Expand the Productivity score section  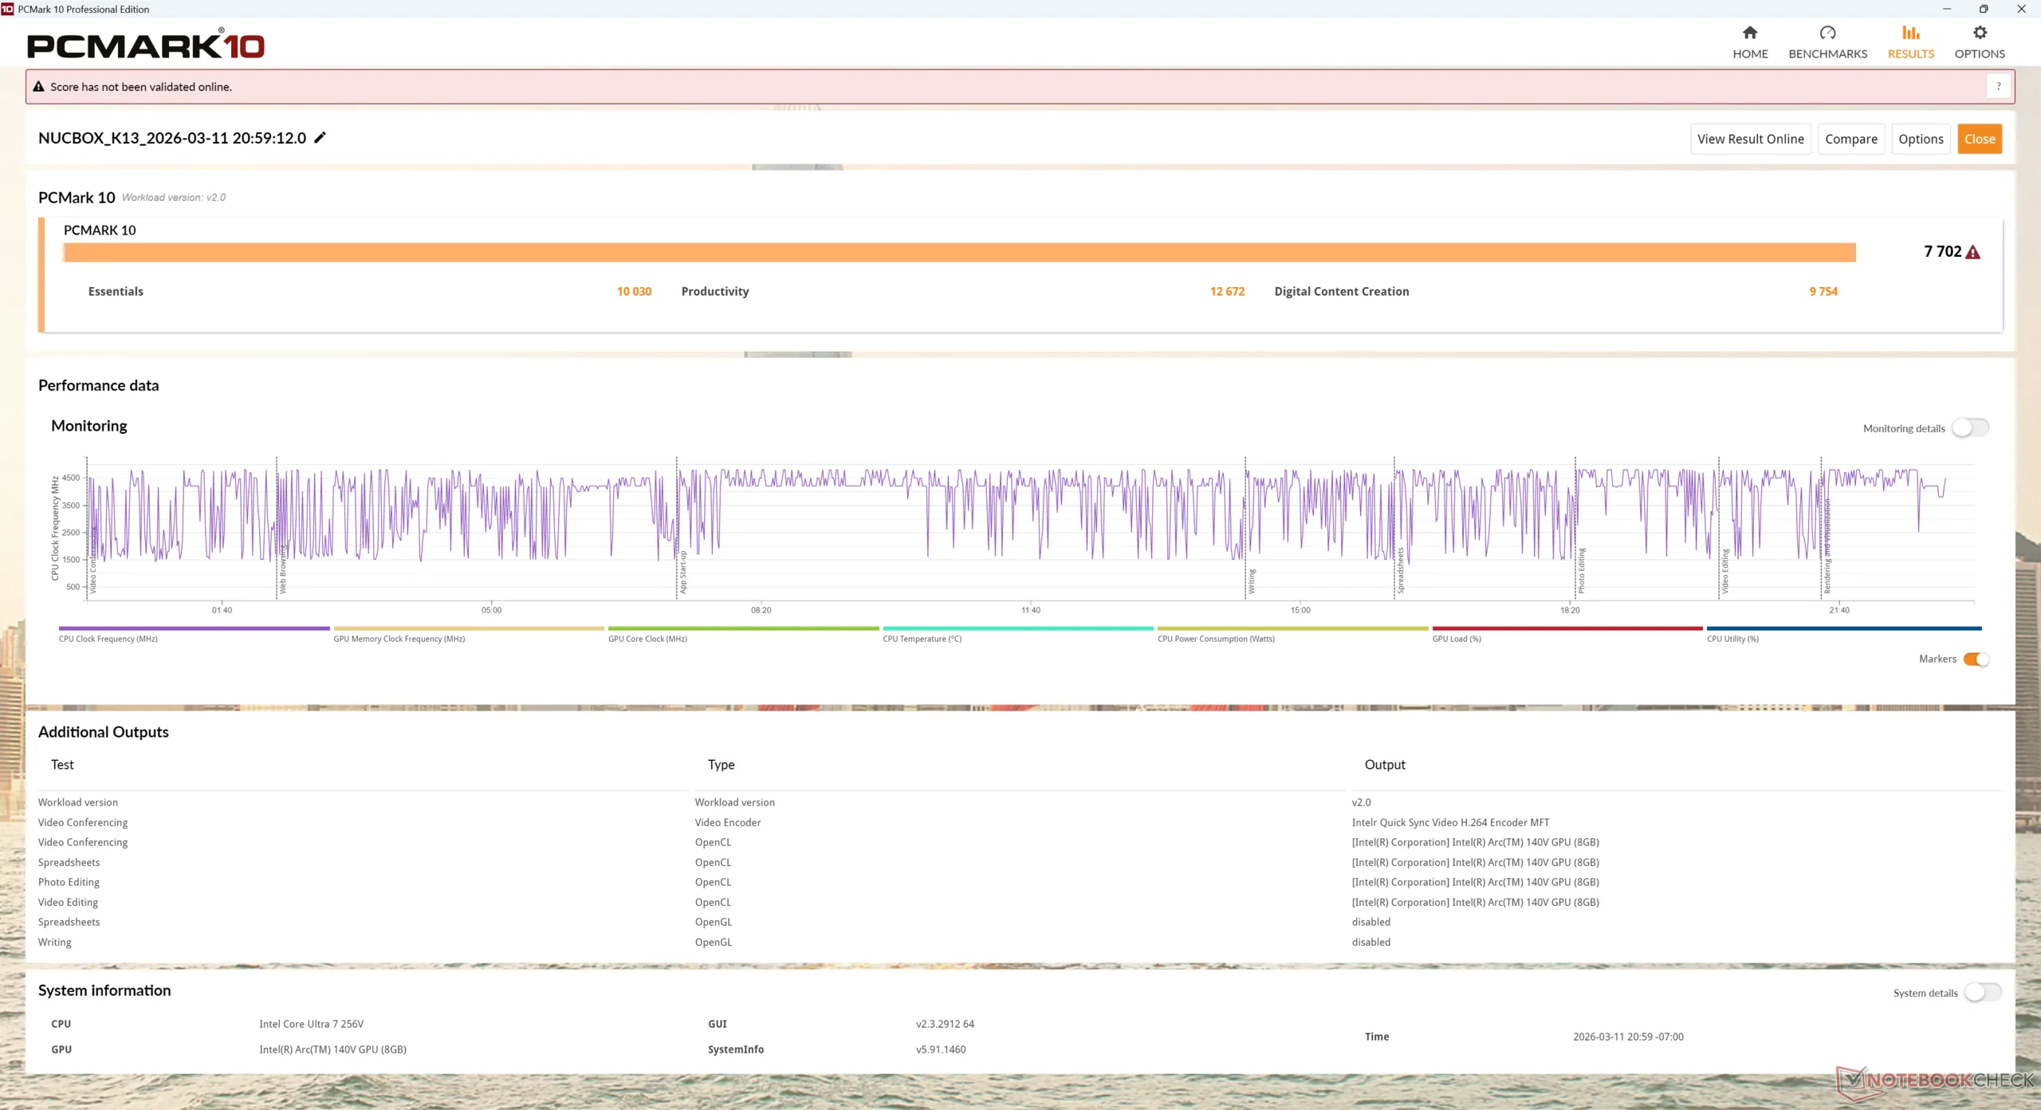pyautogui.click(x=714, y=292)
